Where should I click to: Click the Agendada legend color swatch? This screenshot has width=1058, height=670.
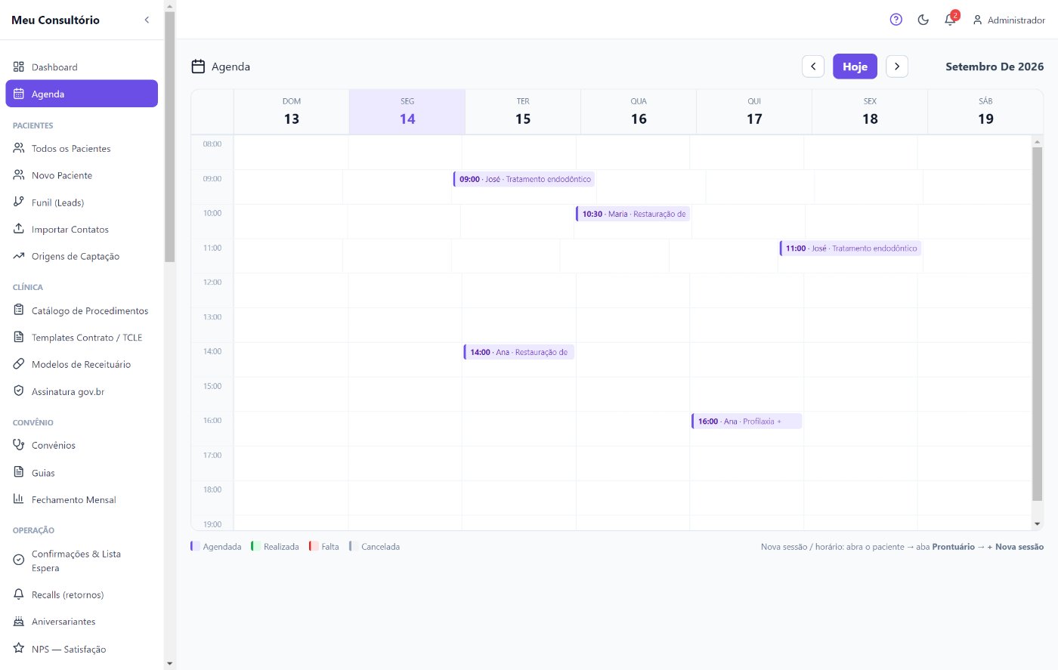click(195, 546)
